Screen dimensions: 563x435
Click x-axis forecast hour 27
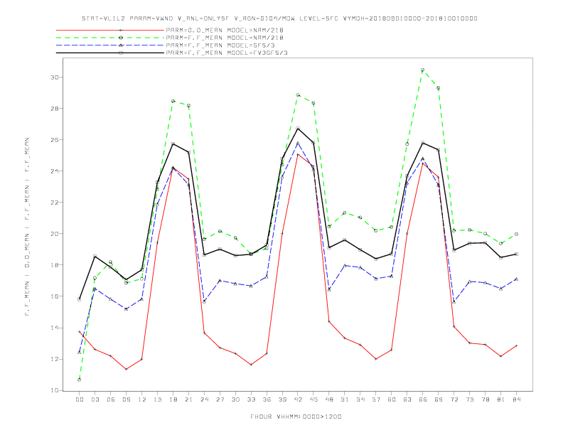[x=220, y=399]
